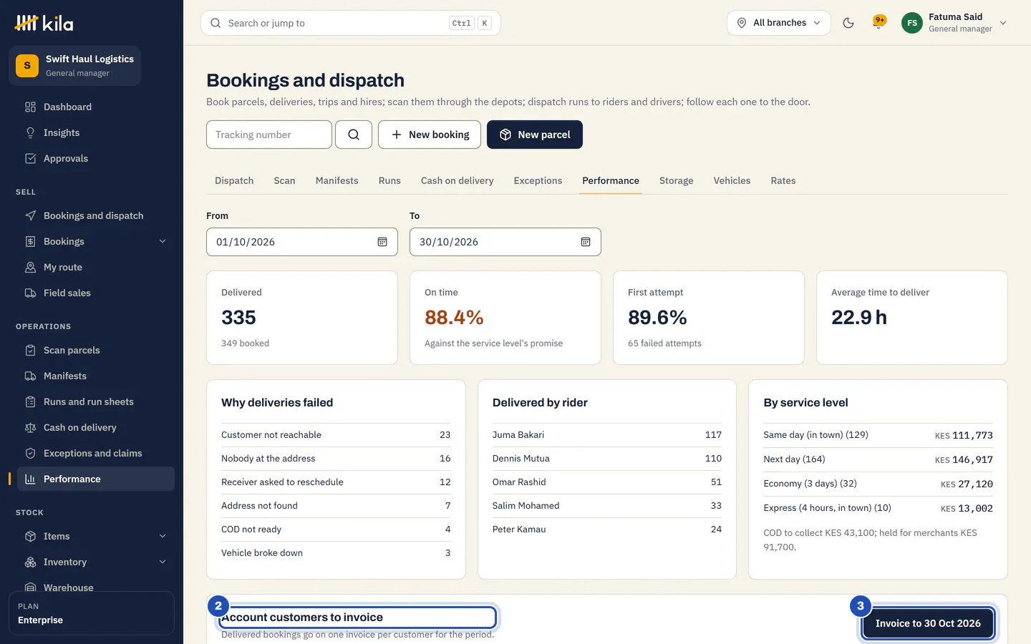Switch to the Rates tab
Viewport: 1031px width, 644px height.
(x=783, y=180)
